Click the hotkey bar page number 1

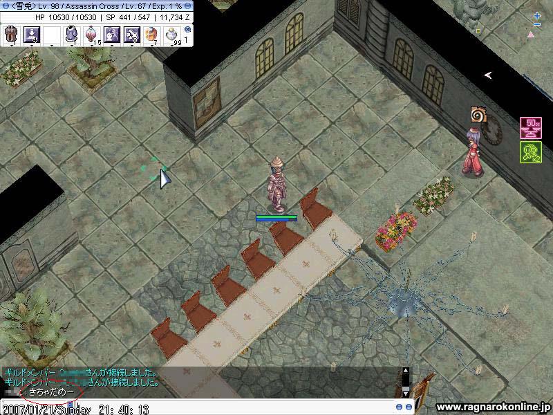186,40
